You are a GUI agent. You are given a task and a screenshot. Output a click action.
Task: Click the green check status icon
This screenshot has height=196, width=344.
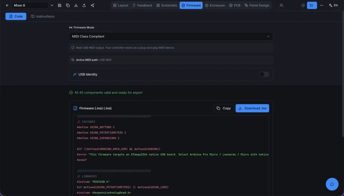[303, 5]
